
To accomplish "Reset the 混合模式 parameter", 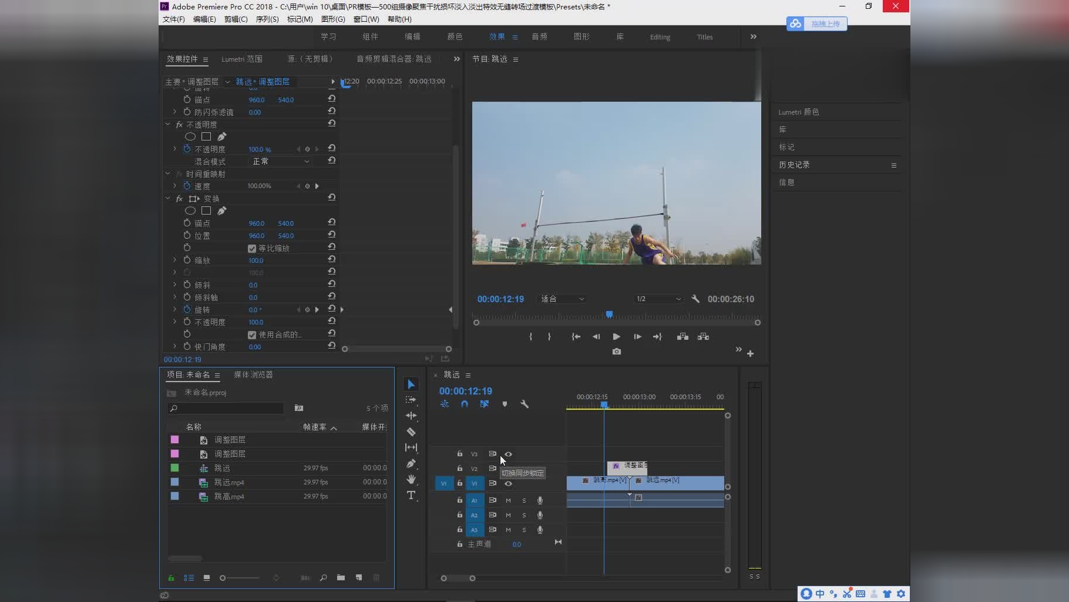I will 332,160.
